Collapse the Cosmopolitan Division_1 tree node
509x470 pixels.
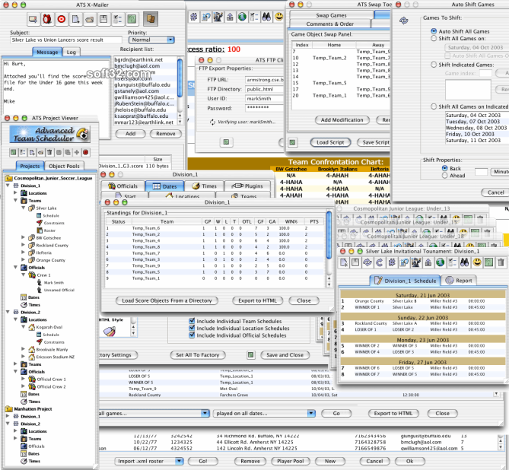pyautogui.click(x=8, y=186)
